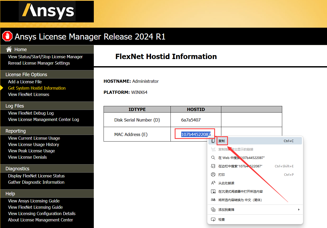Viewport: 327px width, 228px height.
Task: Select the printer icon next to 打印
Action: (x=213, y=174)
